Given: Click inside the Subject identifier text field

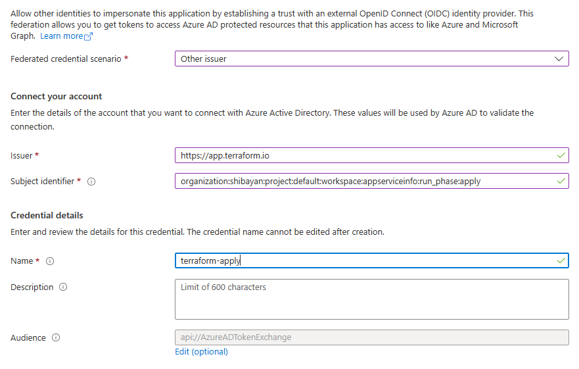Looking at the screenshot, I should point(372,181).
